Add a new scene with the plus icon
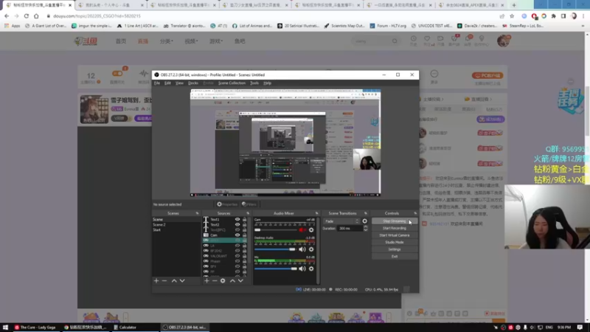Image resolution: width=590 pixels, height=332 pixels. [156, 281]
